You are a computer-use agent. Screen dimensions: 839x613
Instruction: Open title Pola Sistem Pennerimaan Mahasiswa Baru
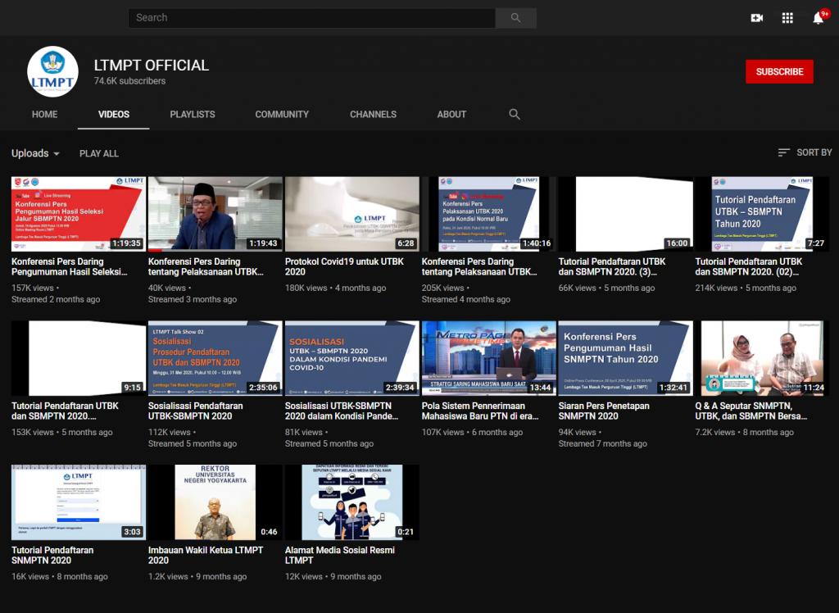pyautogui.click(x=480, y=411)
